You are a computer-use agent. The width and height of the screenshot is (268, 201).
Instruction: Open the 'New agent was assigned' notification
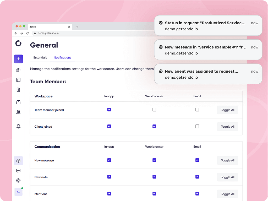click(208, 74)
